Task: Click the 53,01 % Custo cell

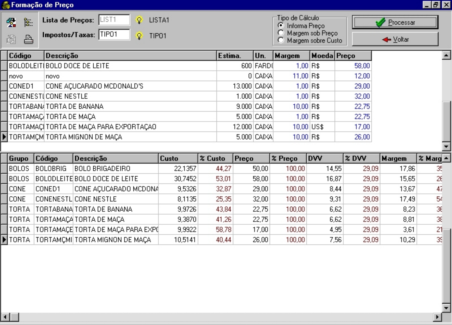Action: click(x=216, y=179)
